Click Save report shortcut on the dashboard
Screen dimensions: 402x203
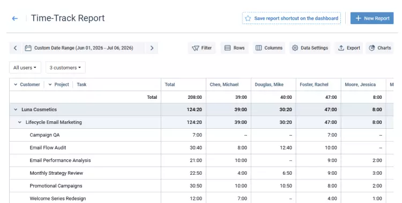coord(292,18)
